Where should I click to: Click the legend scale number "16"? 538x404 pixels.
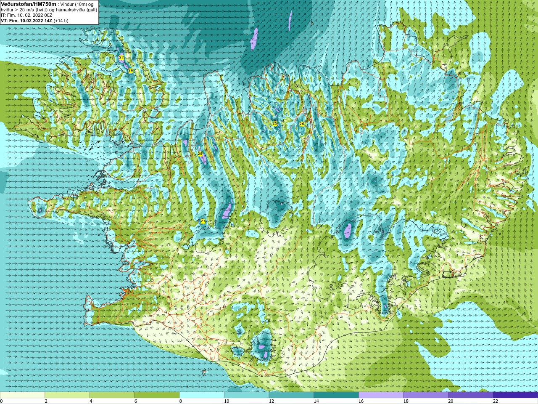(x=361, y=401)
